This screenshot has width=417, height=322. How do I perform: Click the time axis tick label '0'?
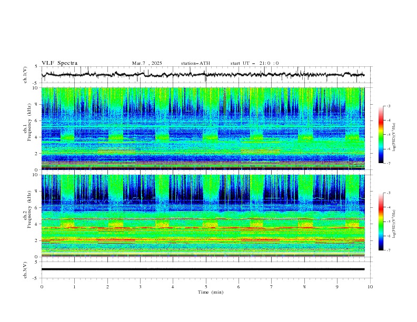[x=42, y=287]
